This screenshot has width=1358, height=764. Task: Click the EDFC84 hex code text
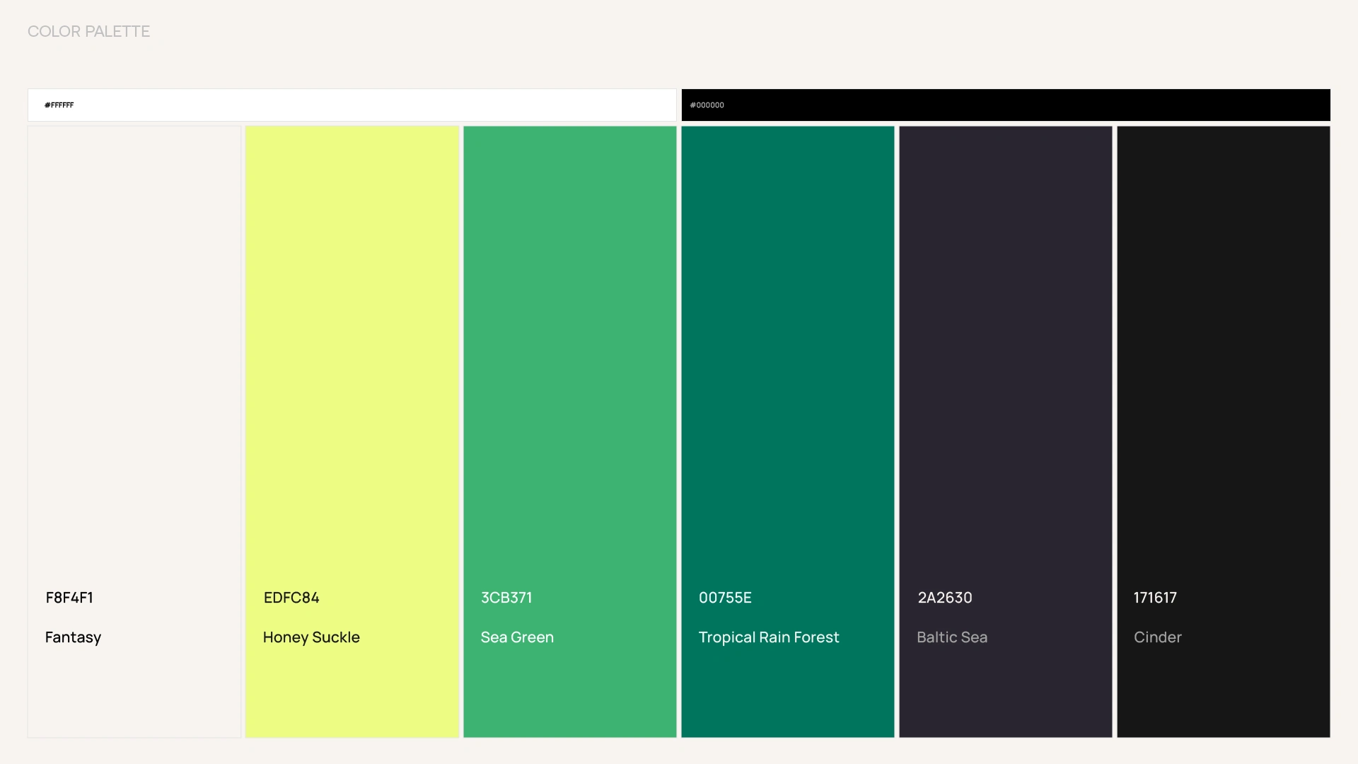(x=291, y=598)
